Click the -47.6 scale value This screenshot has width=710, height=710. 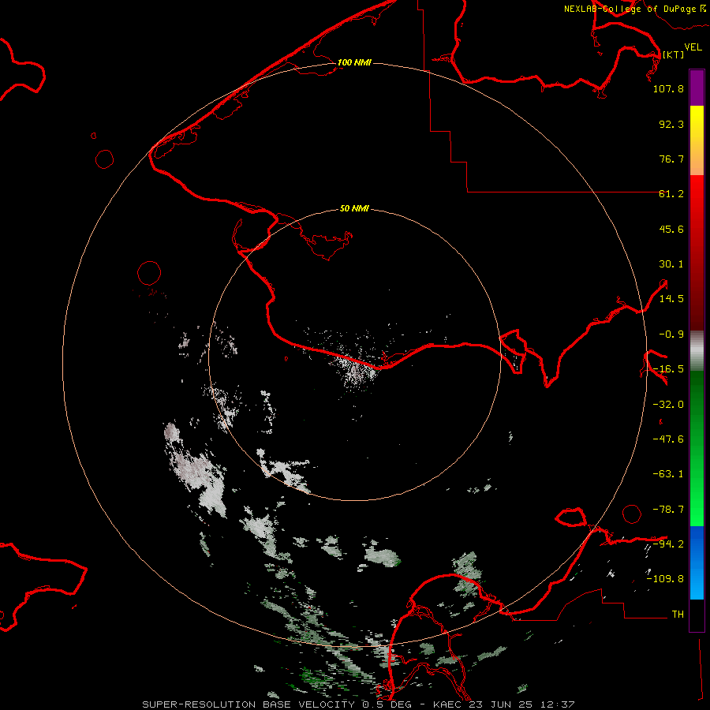point(668,439)
